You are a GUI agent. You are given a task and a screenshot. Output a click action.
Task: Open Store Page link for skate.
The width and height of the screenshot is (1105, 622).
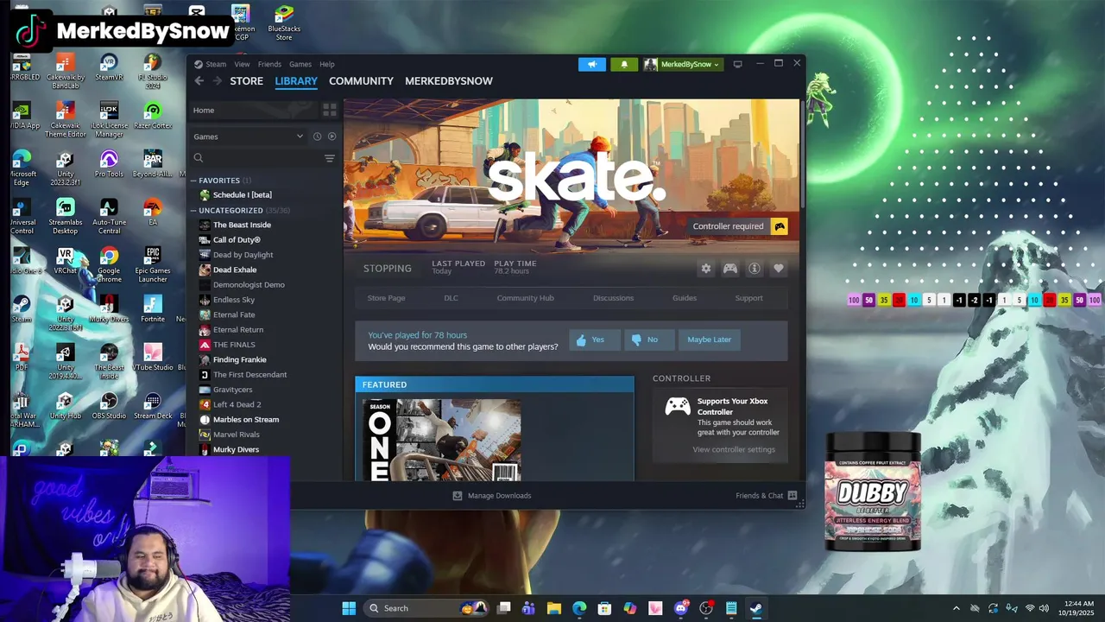tap(386, 298)
